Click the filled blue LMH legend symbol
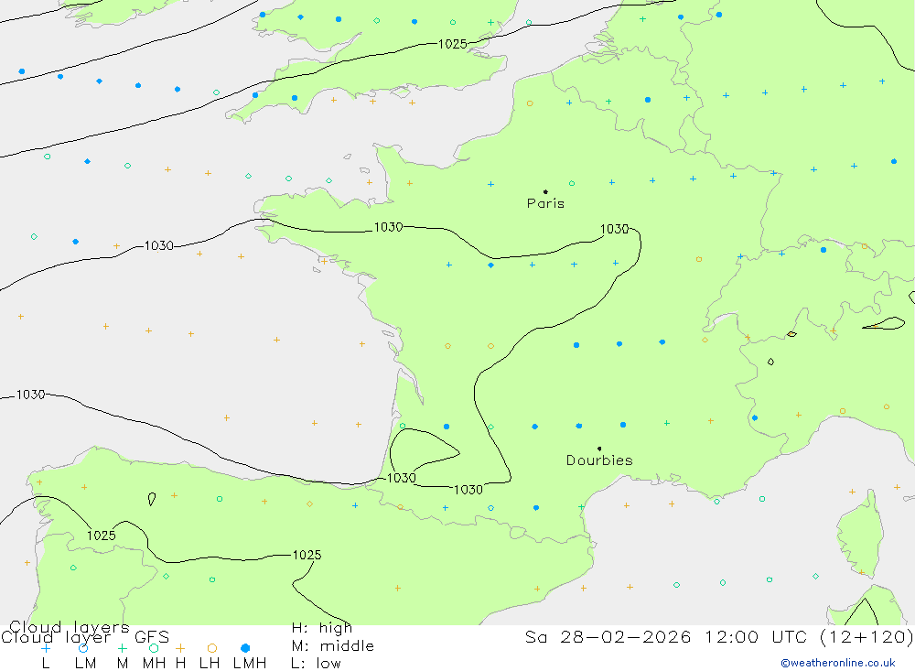915x671 pixels. point(245,648)
